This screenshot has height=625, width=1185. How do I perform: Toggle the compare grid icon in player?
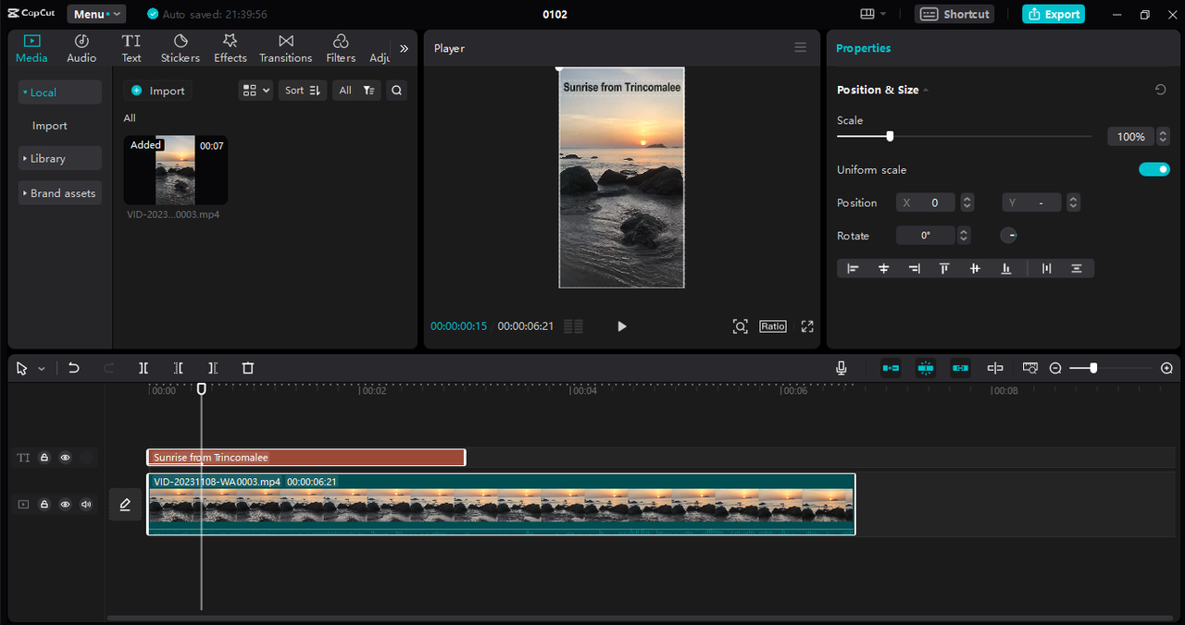click(573, 326)
